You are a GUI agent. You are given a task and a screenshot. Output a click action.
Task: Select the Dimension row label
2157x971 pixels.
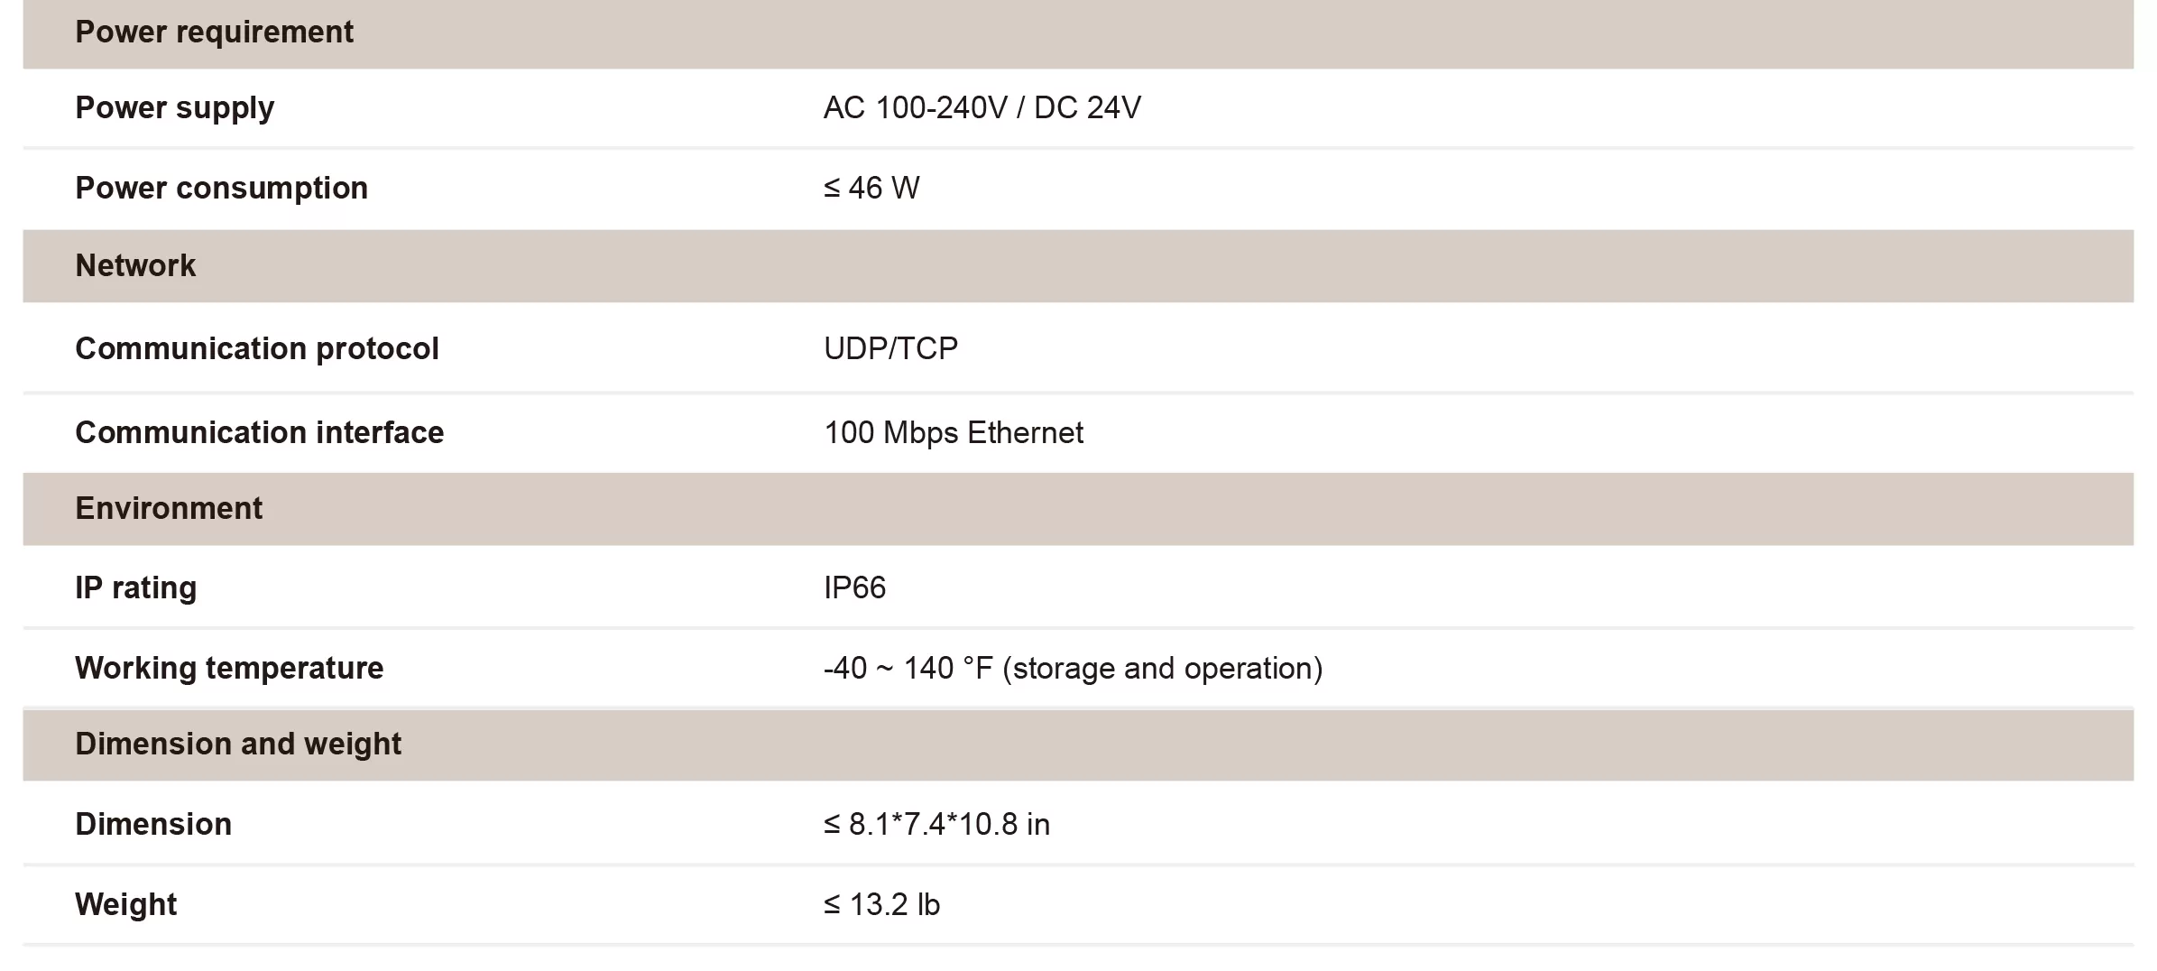tap(153, 824)
